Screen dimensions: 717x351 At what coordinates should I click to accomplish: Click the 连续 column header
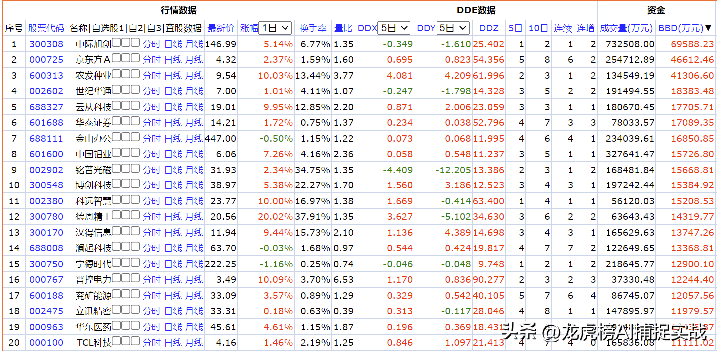563,28
